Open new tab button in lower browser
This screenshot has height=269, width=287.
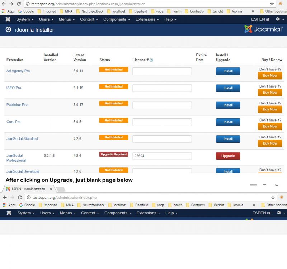coord(61,189)
